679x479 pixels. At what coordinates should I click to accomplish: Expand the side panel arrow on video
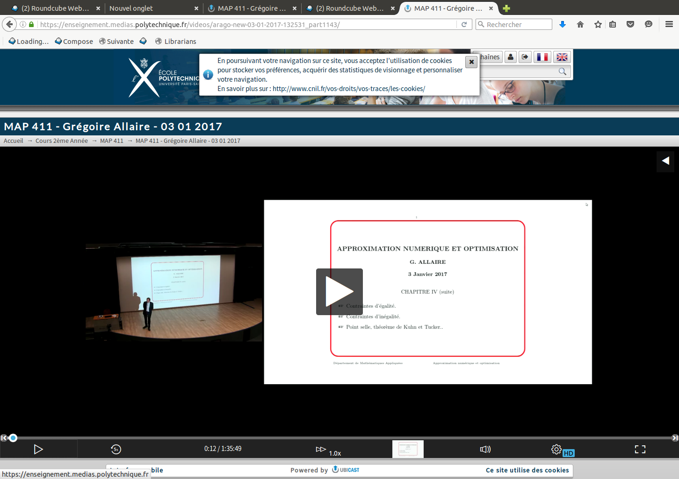(x=665, y=161)
